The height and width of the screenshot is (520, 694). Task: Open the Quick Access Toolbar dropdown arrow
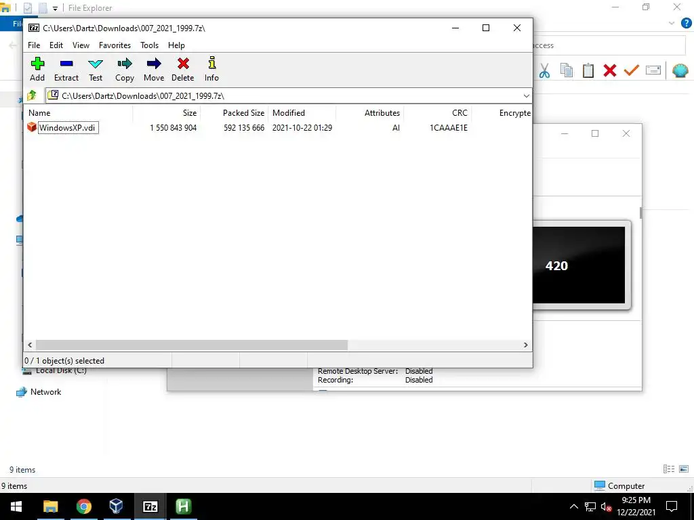tap(56, 8)
